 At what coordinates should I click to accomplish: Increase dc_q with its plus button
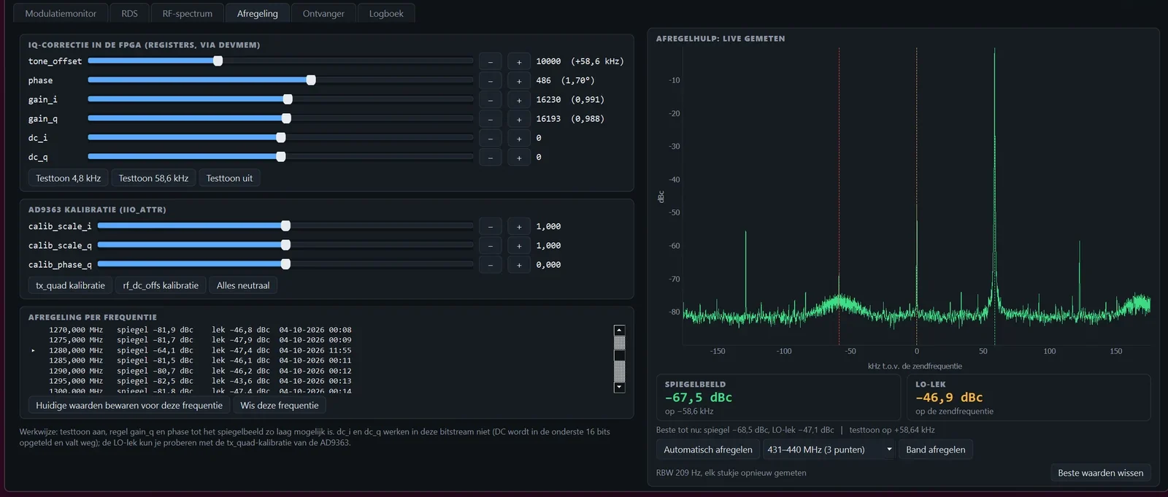coord(519,157)
